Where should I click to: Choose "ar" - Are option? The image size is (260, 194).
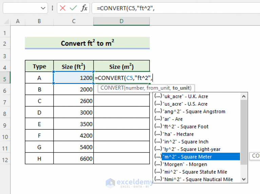click(x=197, y=119)
